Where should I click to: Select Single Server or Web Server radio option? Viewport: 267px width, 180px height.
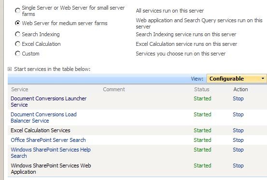pyautogui.click(x=17, y=11)
